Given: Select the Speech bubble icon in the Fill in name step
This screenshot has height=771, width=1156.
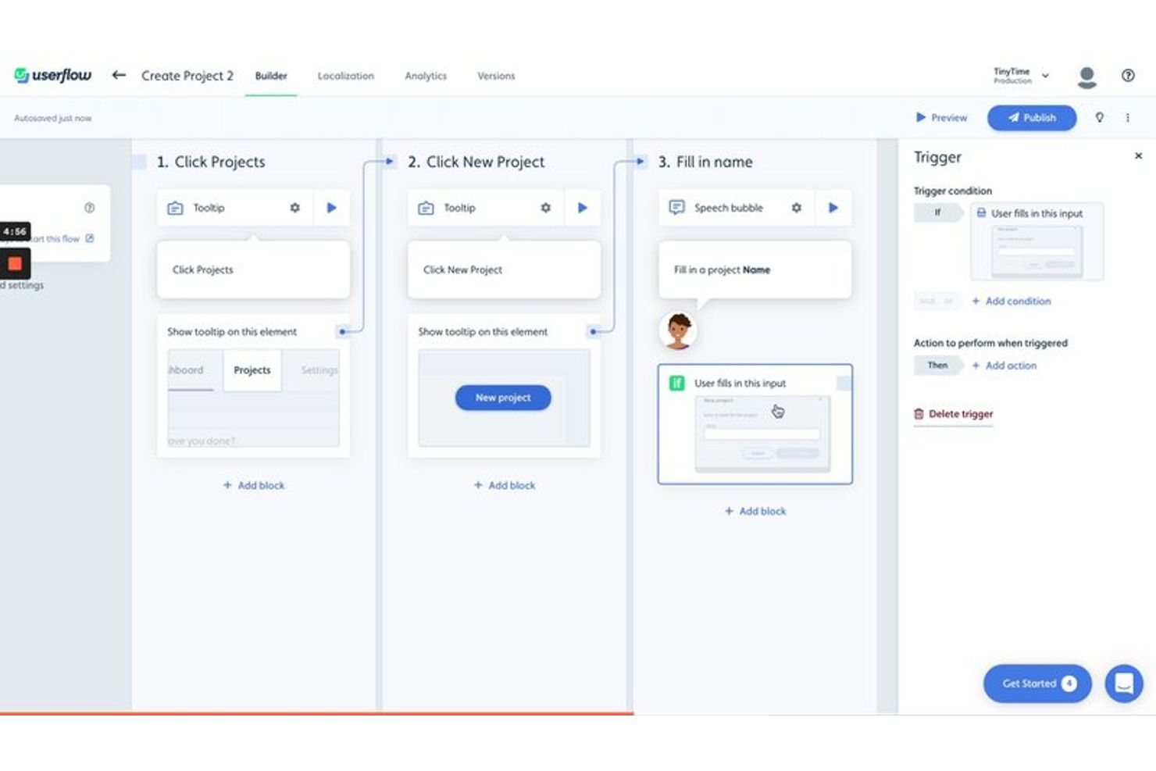Looking at the screenshot, I should click(x=676, y=208).
